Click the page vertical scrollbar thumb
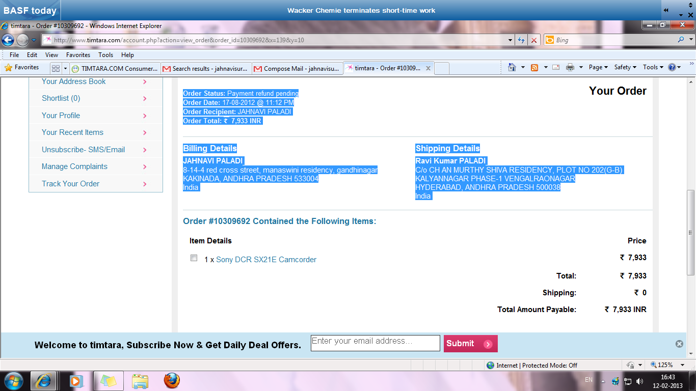696x391 pixels. (691, 232)
